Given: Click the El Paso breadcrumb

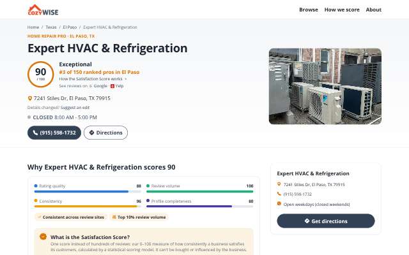Looking at the screenshot, I should tap(70, 27).
